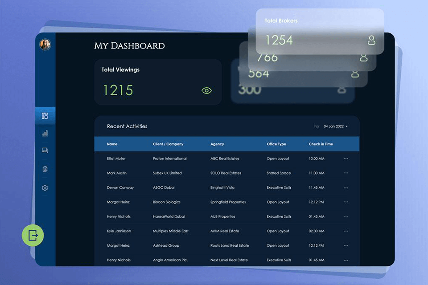Sort by Client / Company column header
Screen dimensions: 428x285
point(168,144)
